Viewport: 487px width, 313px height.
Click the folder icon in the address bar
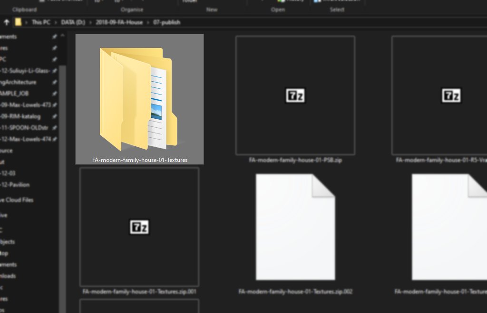(x=18, y=22)
